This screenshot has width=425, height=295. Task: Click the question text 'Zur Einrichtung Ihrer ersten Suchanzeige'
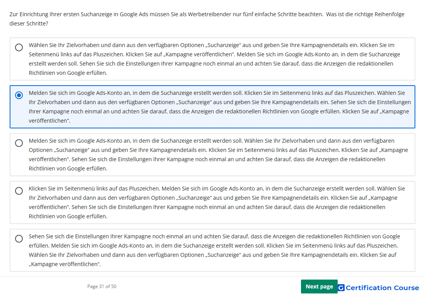pyautogui.click(x=207, y=19)
